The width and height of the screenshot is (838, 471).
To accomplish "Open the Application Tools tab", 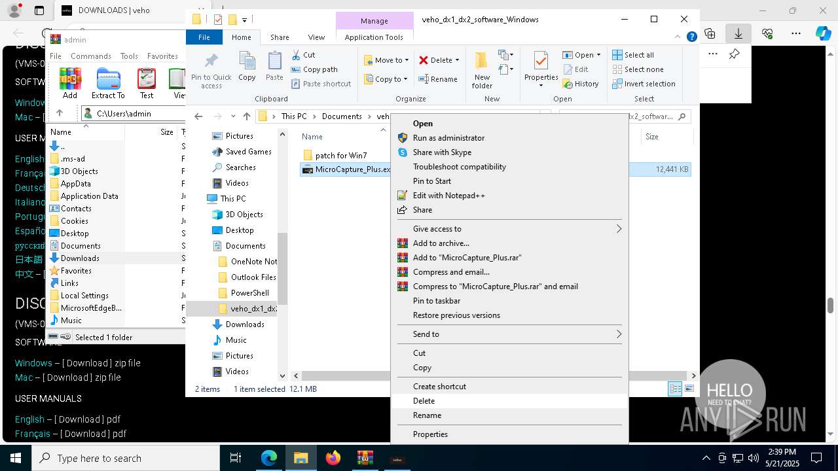I will [374, 37].
